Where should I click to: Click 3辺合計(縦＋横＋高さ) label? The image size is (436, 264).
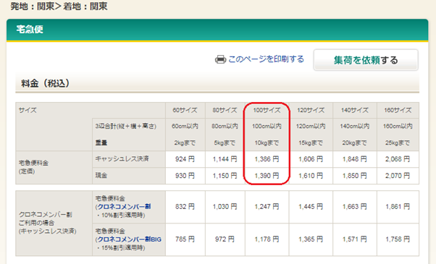[x=126, y=127]
